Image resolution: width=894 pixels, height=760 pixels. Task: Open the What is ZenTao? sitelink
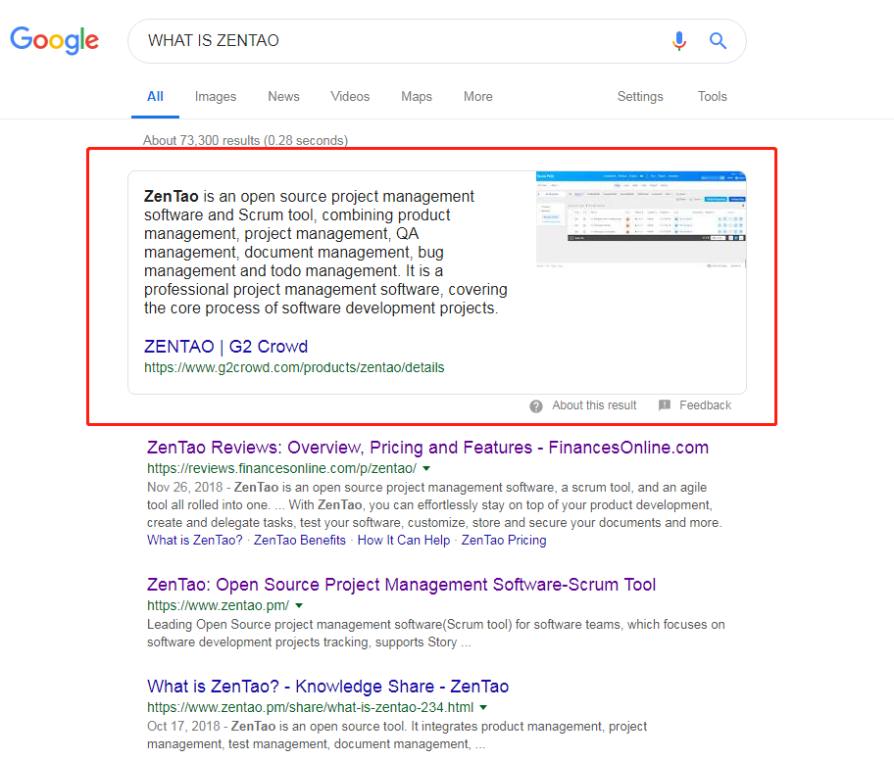[x=194, y=540]
